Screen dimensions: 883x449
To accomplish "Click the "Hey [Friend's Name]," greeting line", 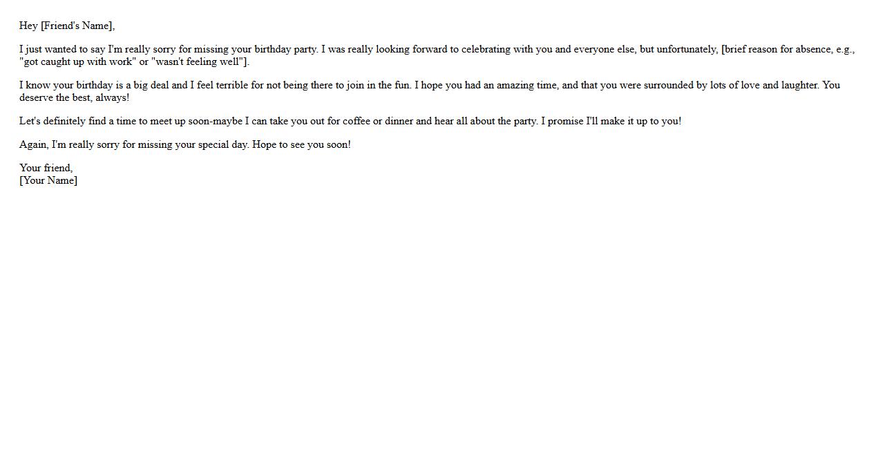I will click(67, 26).
